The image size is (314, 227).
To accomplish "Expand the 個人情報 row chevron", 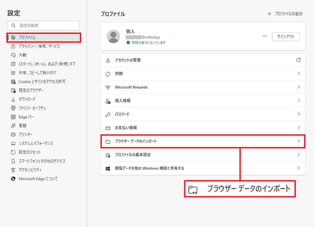I will [x=299, y=100].
